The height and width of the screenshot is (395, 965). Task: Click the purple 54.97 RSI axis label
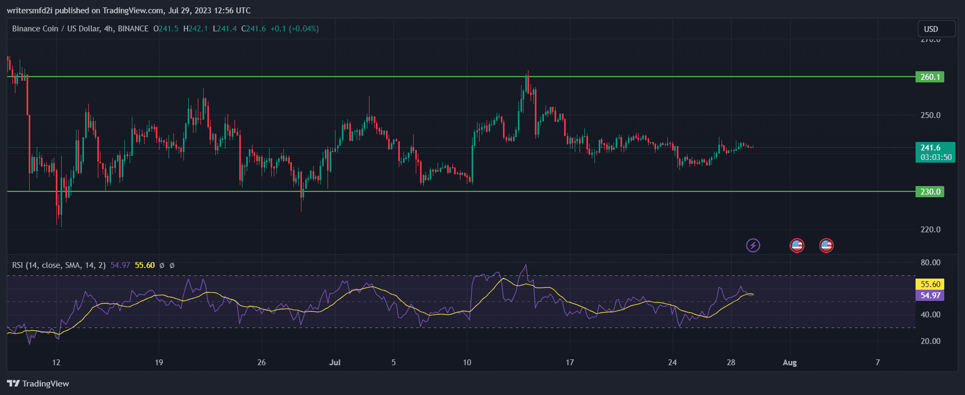point(930,296)
